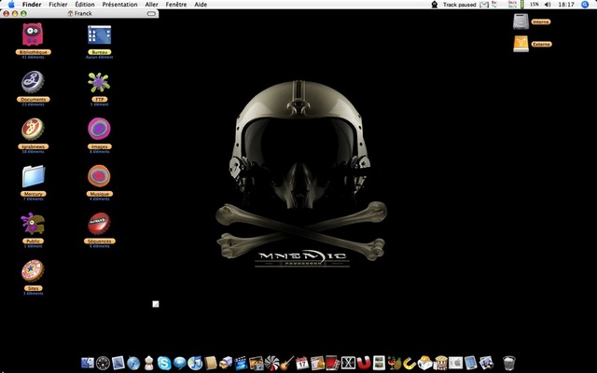Image resolution: width=597 pixels, height=373 pixels.
Task: Launch Safari compass in the Dock
Action: [133, 363]
